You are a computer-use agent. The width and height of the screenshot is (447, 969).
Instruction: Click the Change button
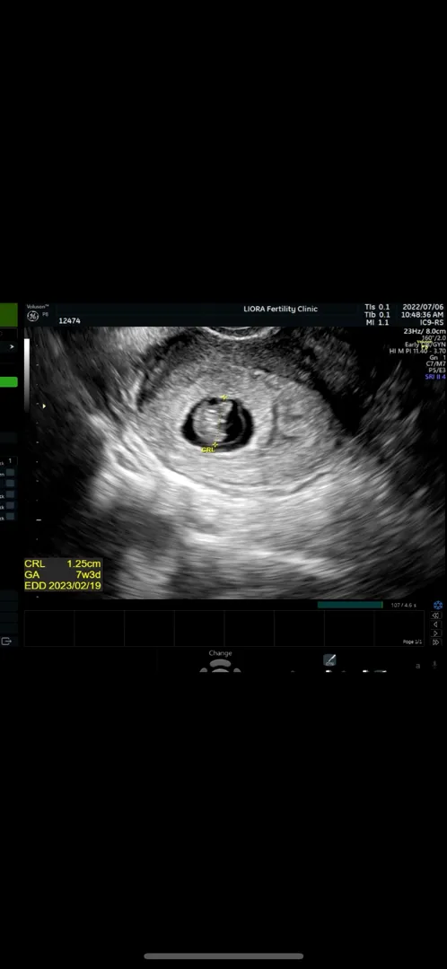pos(220,653)
